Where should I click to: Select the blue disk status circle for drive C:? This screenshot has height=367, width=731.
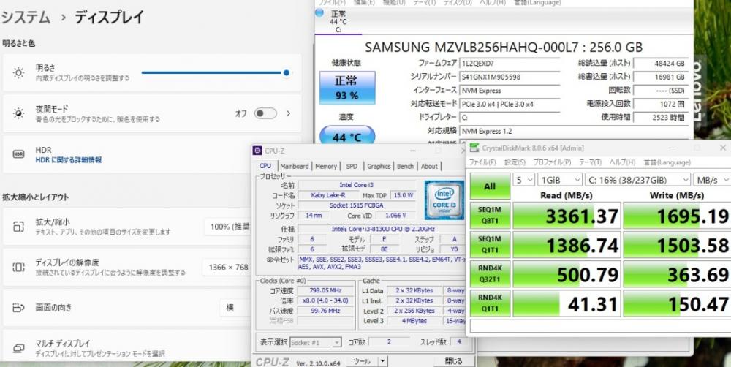[319, 12]
